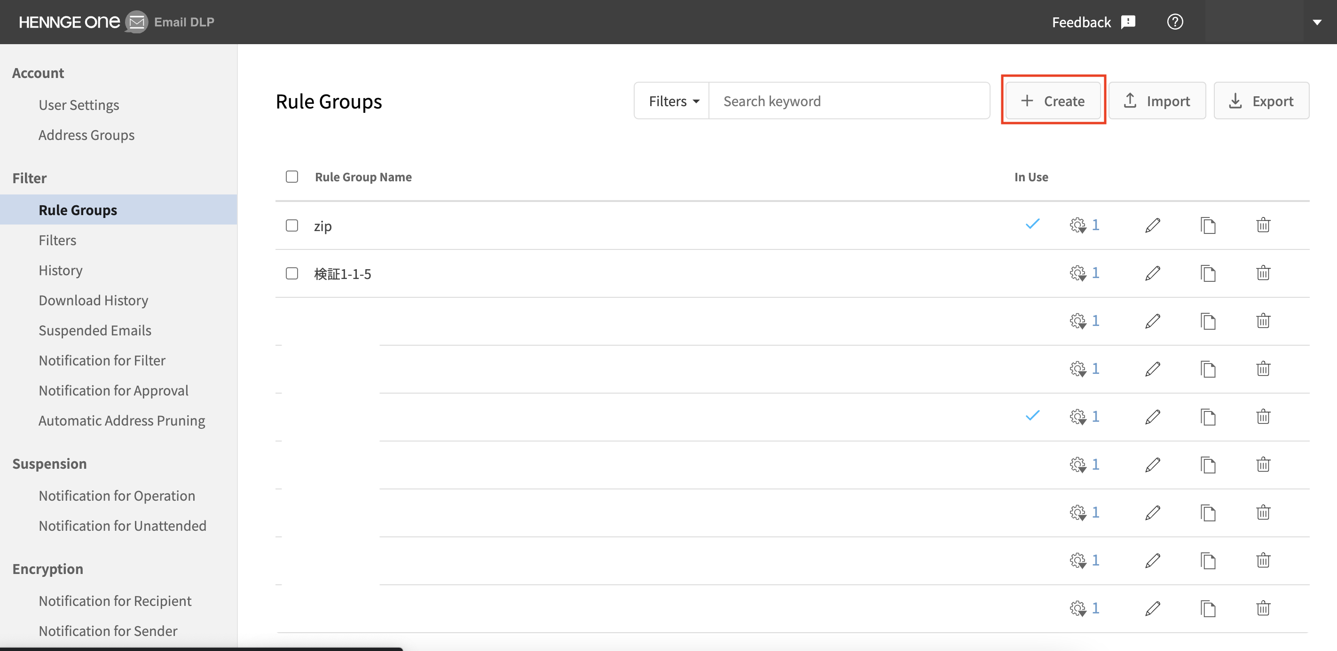1337x651 pixels.
Task: Open Notification for Sender
Action: (x=108, y=631)
